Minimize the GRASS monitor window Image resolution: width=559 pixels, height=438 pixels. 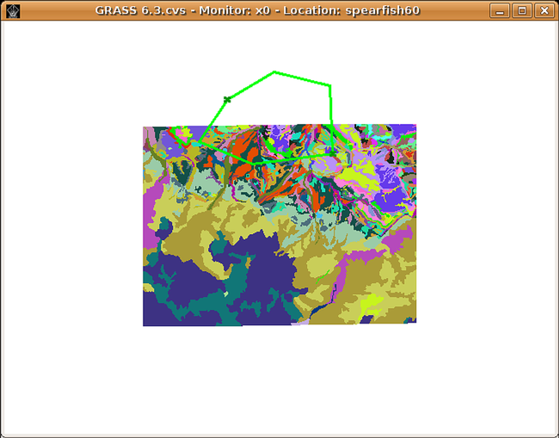500,10
